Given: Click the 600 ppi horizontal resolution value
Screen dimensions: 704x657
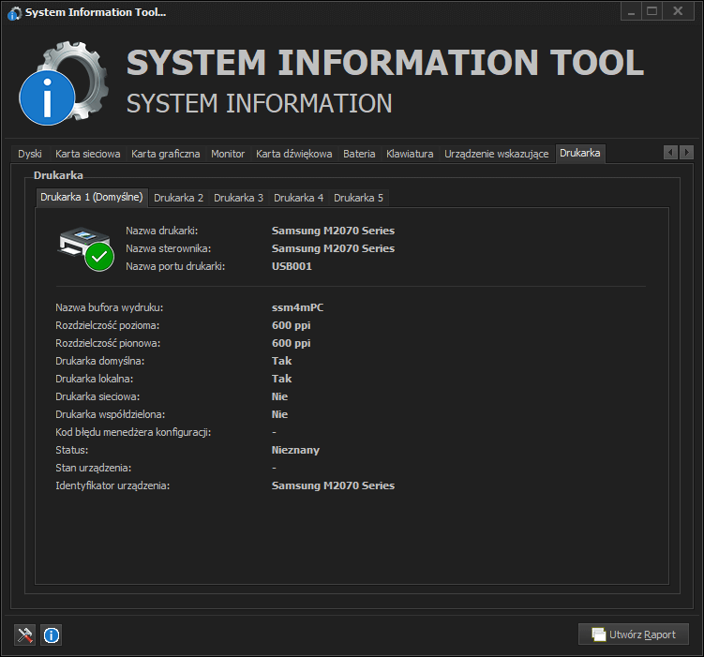Looking at the screenshot, I should pyautogui.click(x=291, y=326).
